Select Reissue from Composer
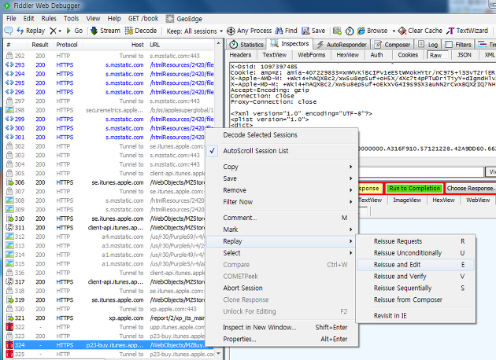 tap(416, 299)
